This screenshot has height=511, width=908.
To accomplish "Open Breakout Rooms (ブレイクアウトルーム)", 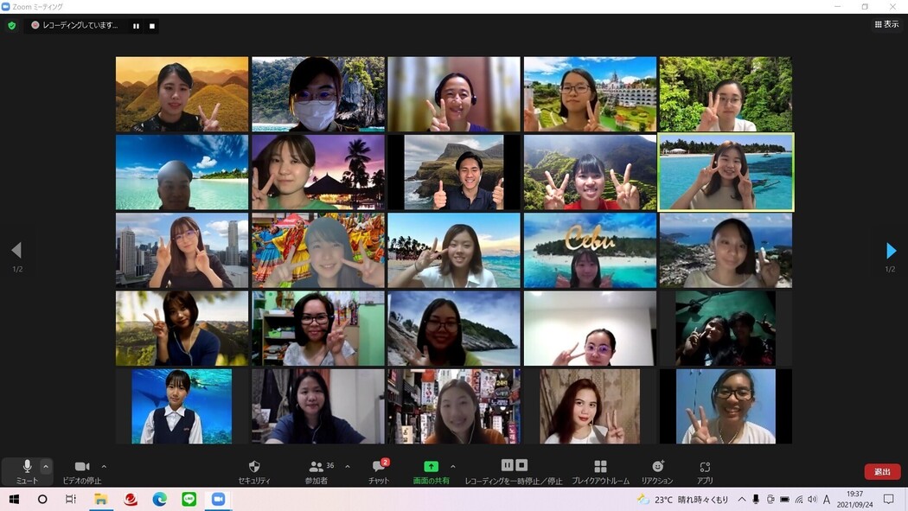I will click(x=600, y=467).
